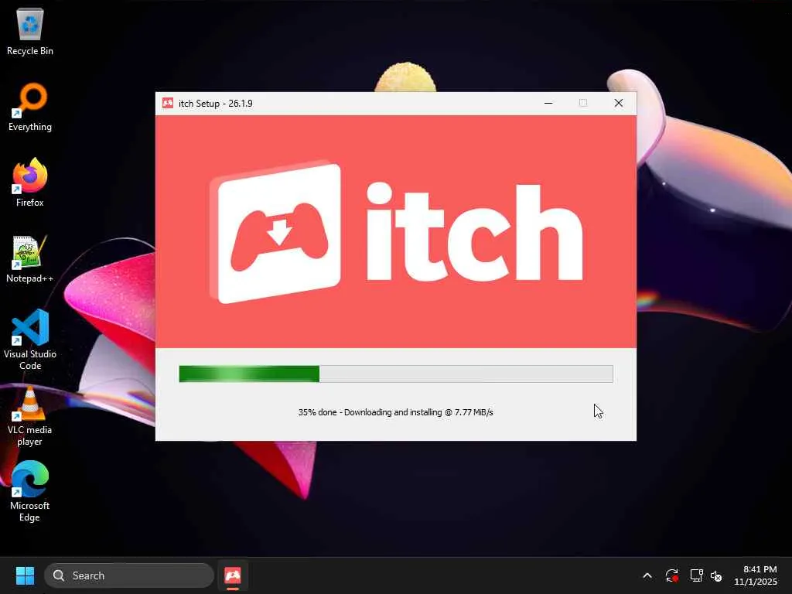Select the Visual Studio Code desktop shortcut
Viewport: 792px width, 594px height.
point(30,340)
